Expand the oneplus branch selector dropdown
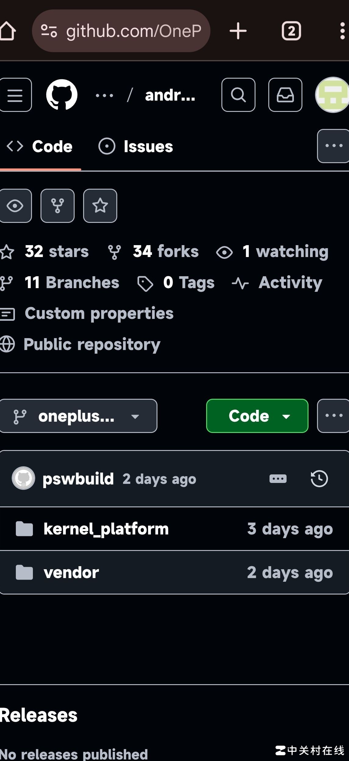Image resolution: width=349 pixels, height=761 pixels. point(78,416)
